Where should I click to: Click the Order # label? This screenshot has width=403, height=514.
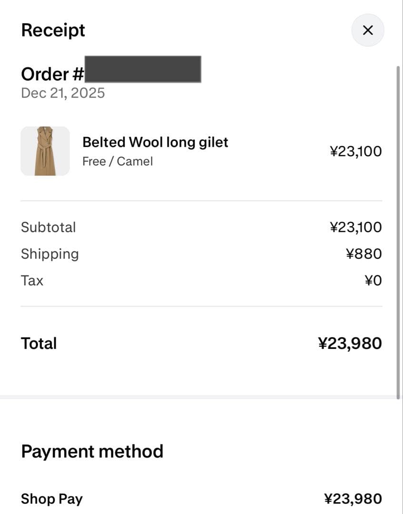point(52,74)
